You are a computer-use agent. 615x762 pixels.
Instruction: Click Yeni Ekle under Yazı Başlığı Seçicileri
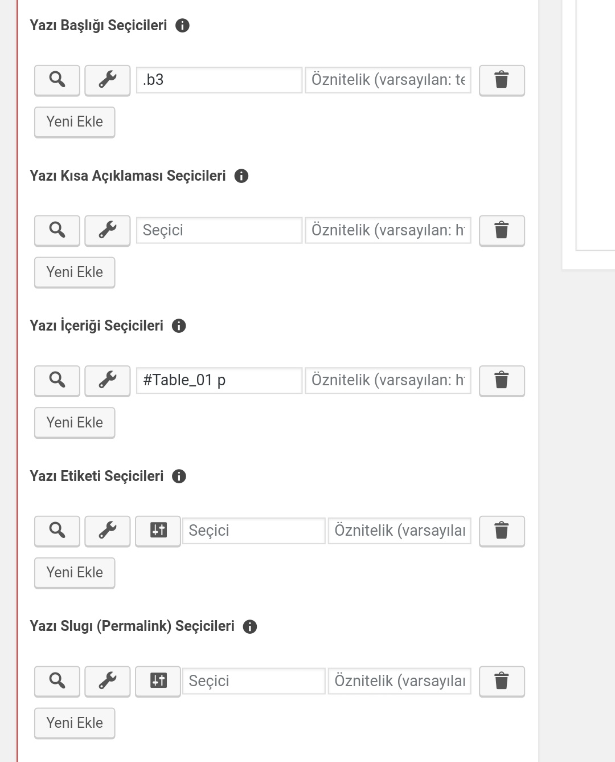click(x=75, y=122)
